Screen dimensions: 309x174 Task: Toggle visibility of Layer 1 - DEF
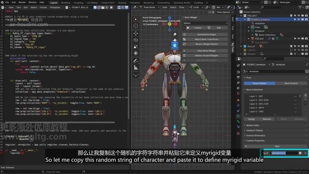(x=295, y=96)
